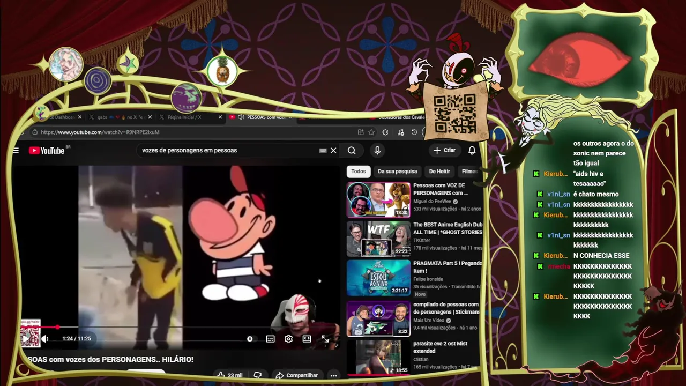686x386 pixels.
Task: Select the Da sua pesquisa filter chip
Action: [397, 172]
